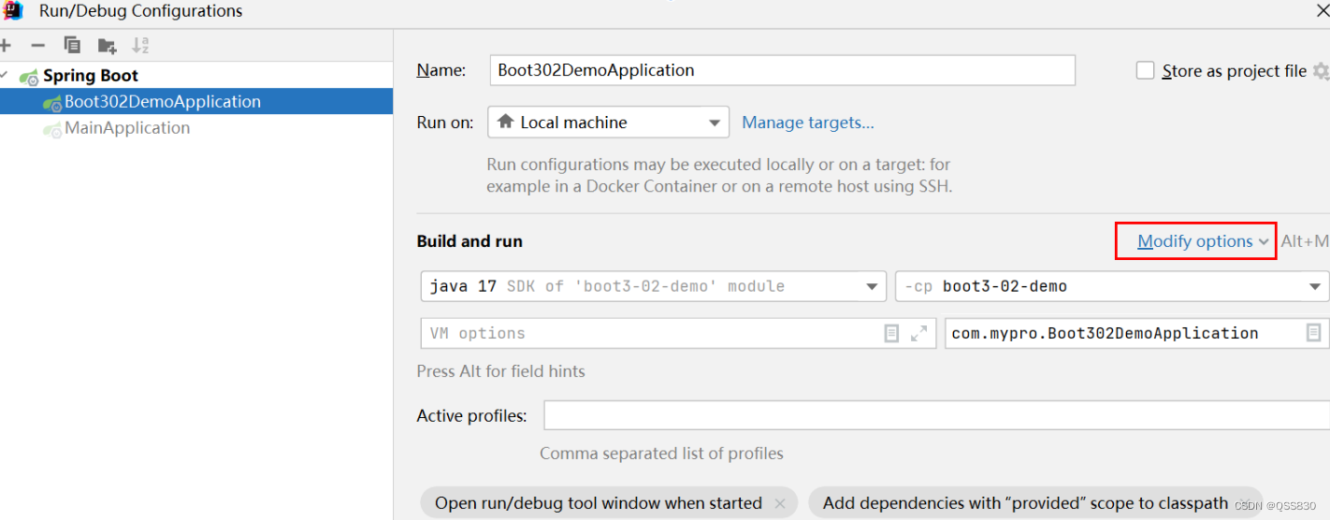Click into the Active profiles field
Viewport: 1330px width, 520px height.
935,415
